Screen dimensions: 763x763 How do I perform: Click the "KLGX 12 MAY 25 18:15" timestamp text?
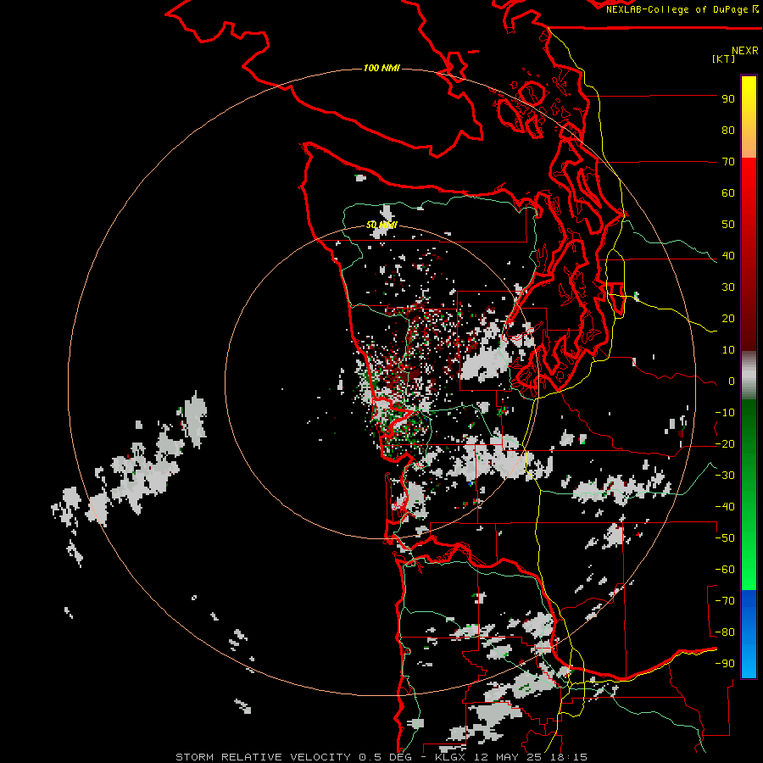tap(511, 757)
